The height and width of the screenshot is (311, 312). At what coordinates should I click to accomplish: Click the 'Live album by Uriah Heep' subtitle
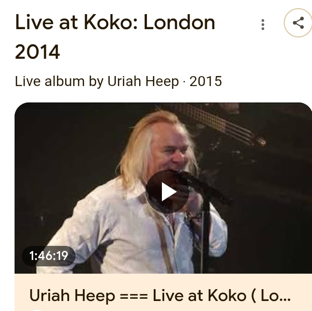(x=97, y=82)
